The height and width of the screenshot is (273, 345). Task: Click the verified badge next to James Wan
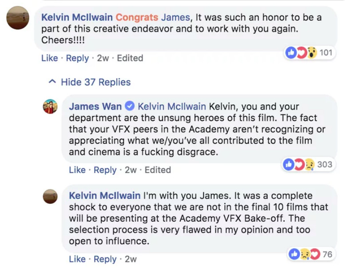click(x=130, y=107)
